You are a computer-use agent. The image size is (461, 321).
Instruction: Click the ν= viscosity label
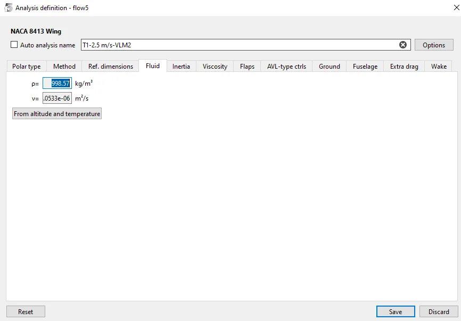[35, 99]
